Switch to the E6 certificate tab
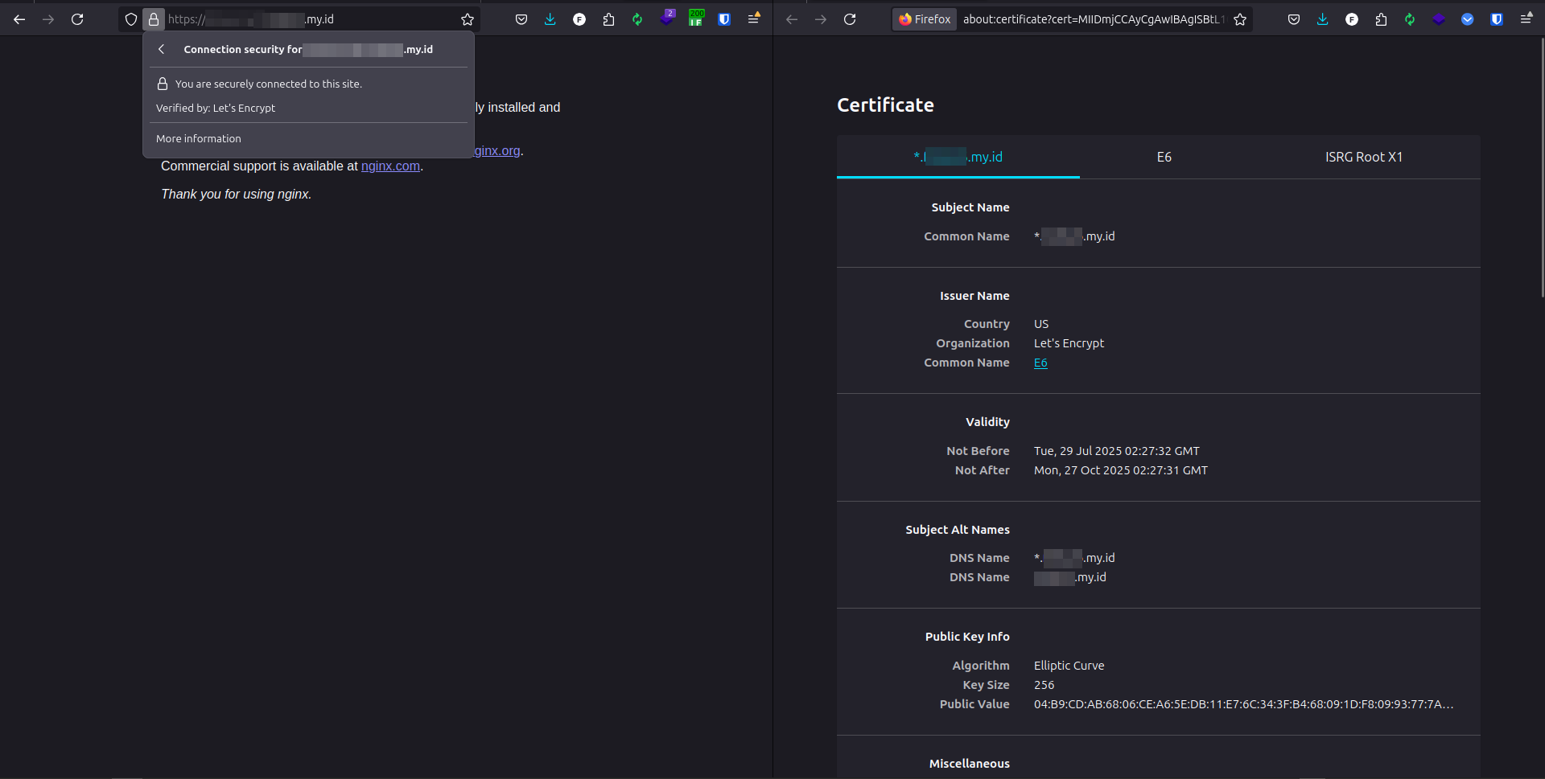Screen dimensions: 1545x779 tap(1164, 157)
